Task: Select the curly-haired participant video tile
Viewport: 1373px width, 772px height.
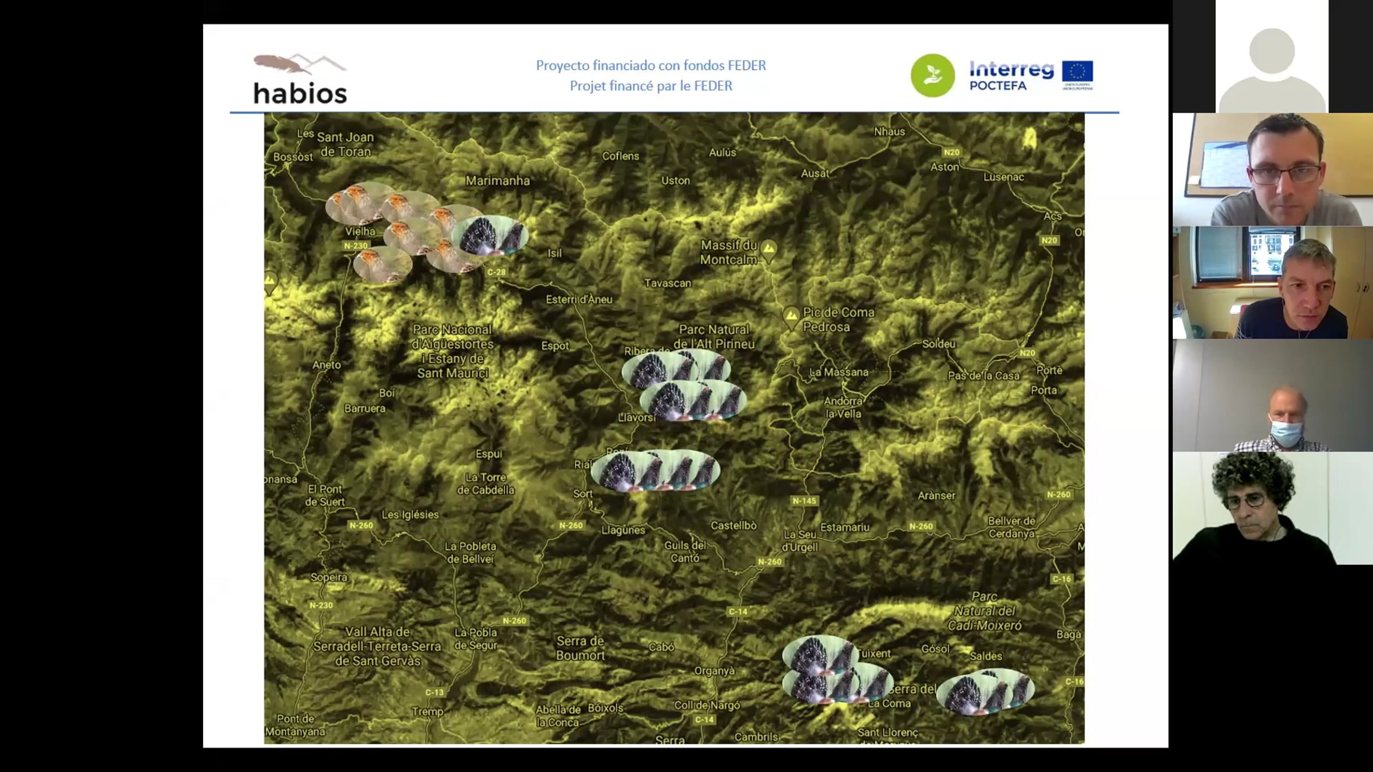Action: click(x=1273, y=508)
